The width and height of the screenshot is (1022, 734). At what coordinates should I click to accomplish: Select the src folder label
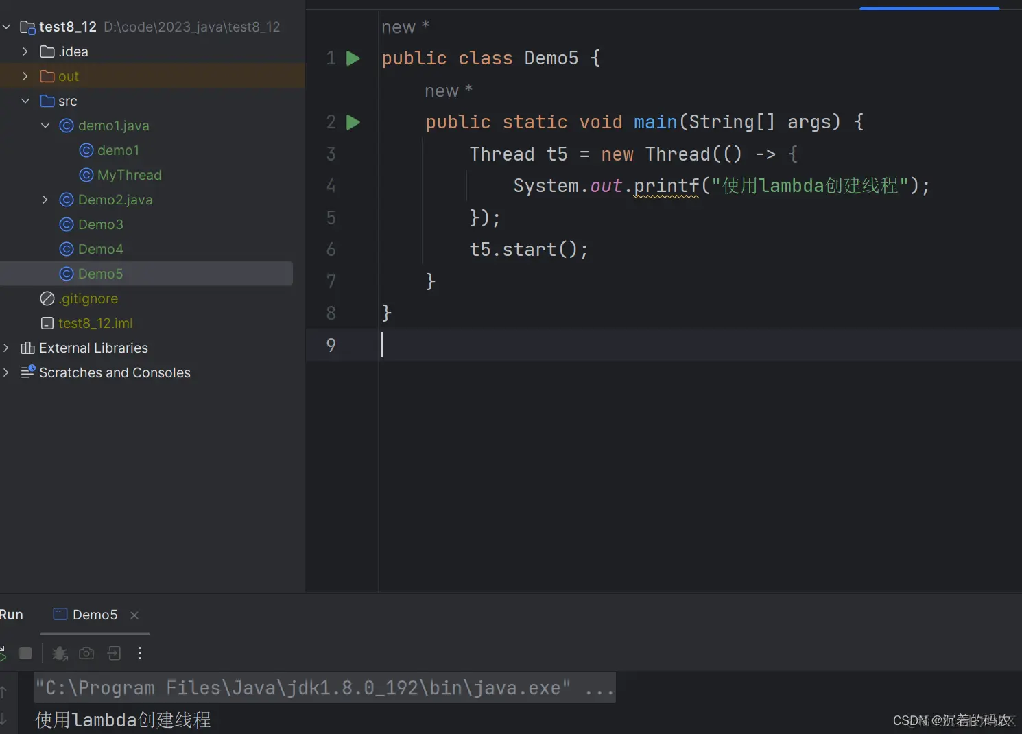point(68,101)
